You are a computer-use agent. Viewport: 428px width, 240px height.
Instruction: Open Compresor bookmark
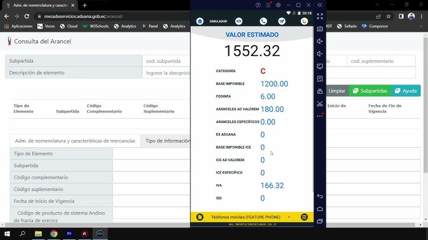[x=375, y=26]
